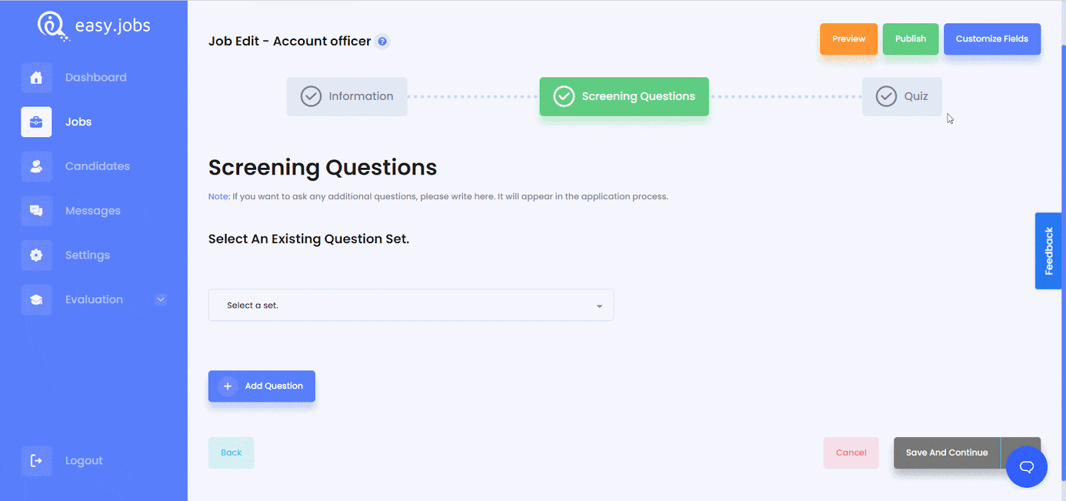Open the live chat bubble icon
Viewport: 1066px width, 501px height.
tap(1027, 467)
